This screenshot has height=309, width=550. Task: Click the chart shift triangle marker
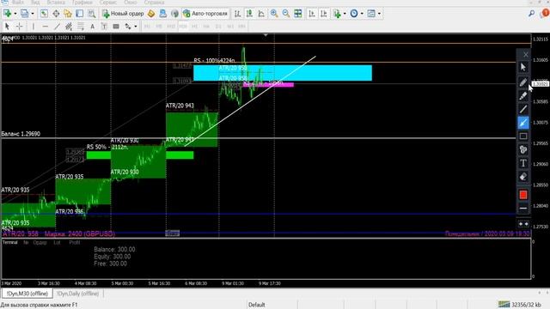point(266,35)
